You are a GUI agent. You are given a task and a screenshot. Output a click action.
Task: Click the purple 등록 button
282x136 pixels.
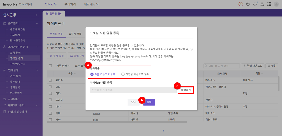pos(149,102)
